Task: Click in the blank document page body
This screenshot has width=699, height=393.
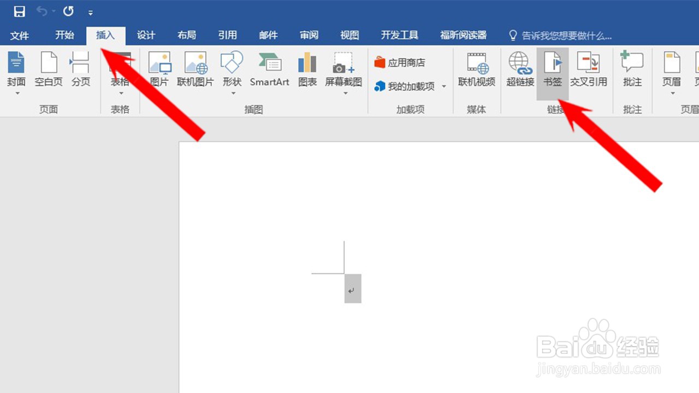Action: [439, 267]
